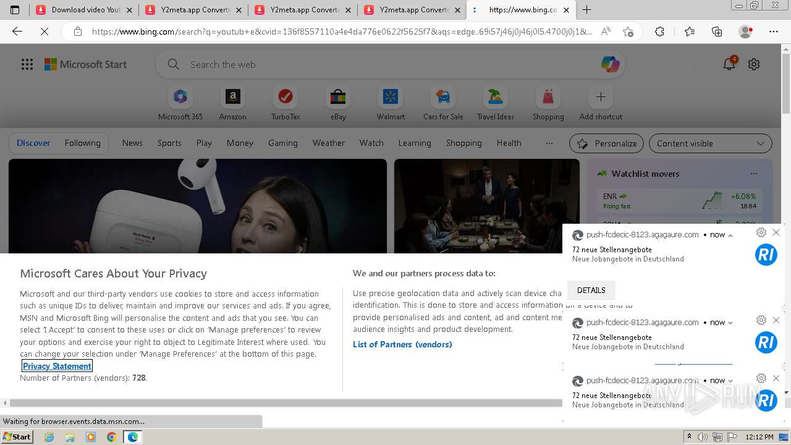Open Money category
Screen dimensions: 791x445
tap(240, 143)
